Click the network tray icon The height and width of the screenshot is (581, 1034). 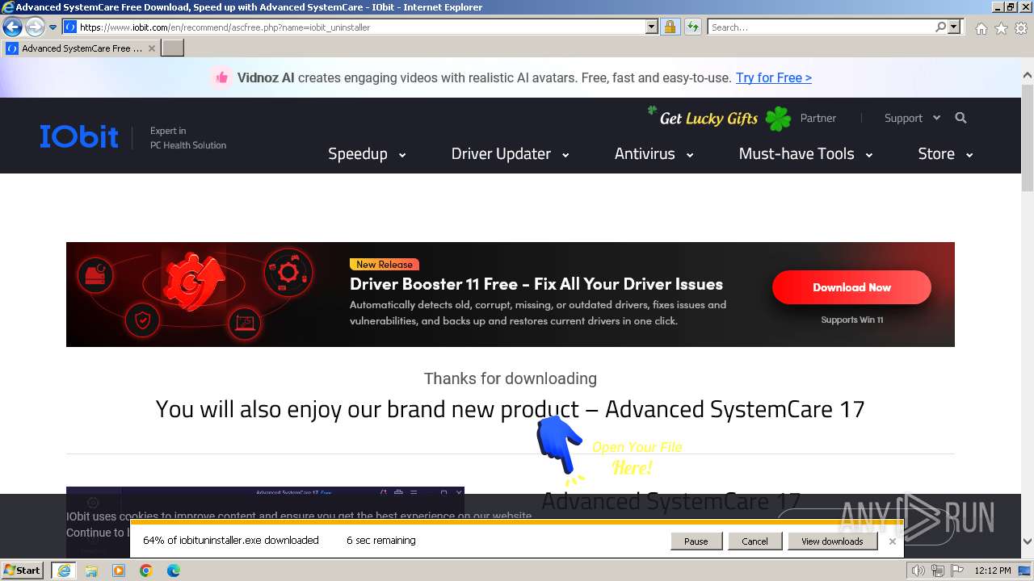click(x=937, y=571)
